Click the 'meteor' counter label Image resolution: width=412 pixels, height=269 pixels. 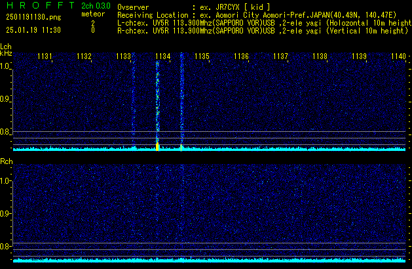93,14
